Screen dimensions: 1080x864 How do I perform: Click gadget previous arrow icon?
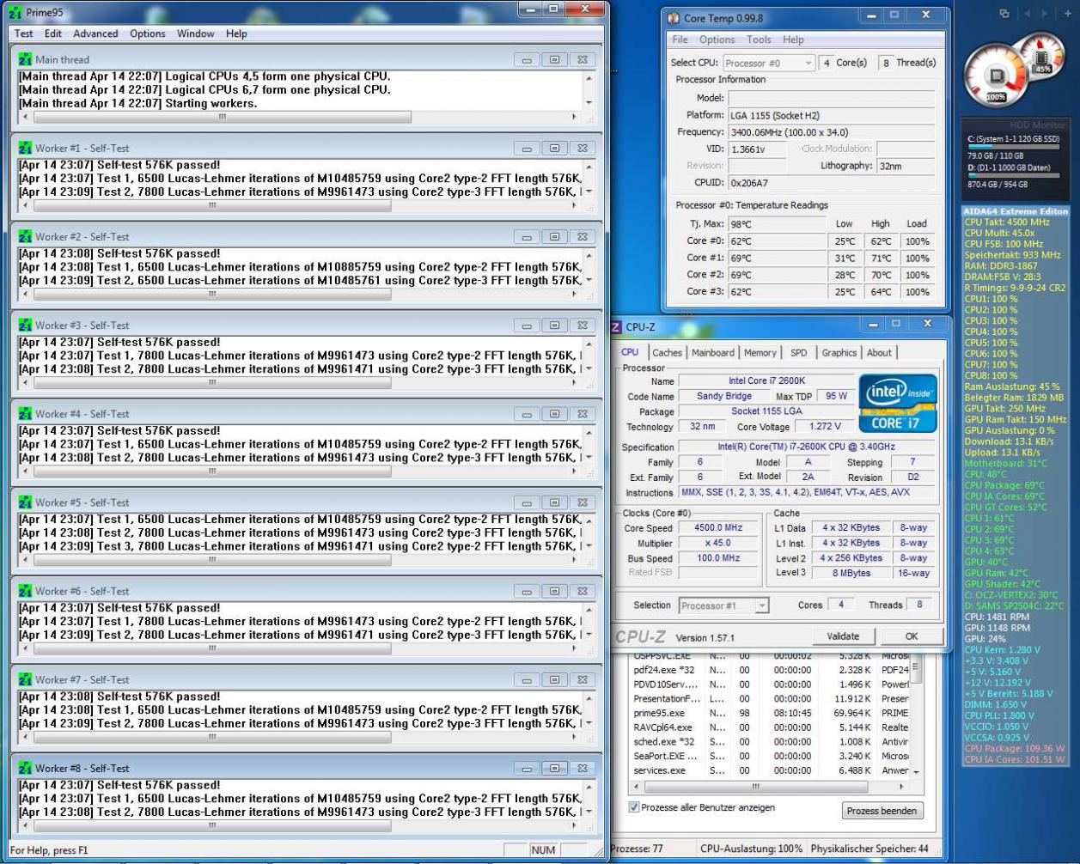click(x=1027, y=14)
